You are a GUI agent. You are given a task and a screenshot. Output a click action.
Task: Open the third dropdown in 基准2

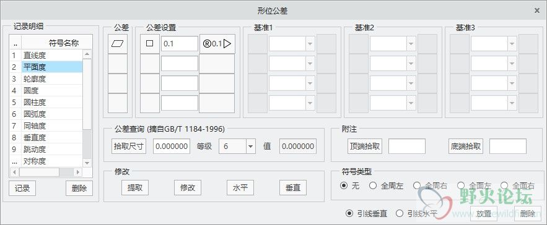coord(411,83)
